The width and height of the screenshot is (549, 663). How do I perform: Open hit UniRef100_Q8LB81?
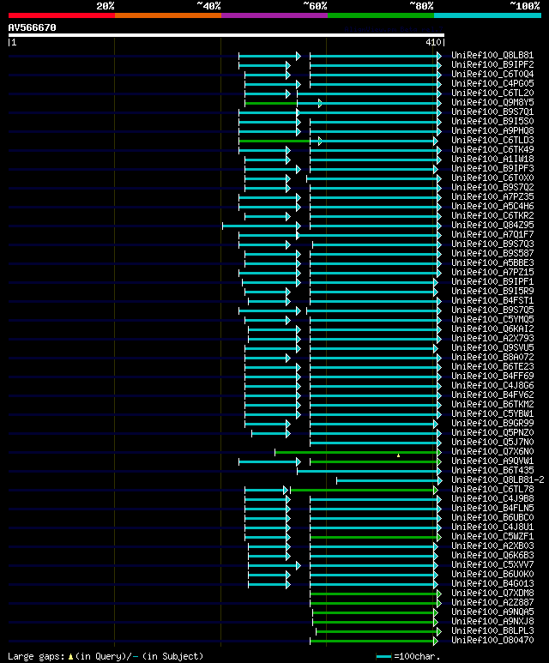click(x=492, y=56)
